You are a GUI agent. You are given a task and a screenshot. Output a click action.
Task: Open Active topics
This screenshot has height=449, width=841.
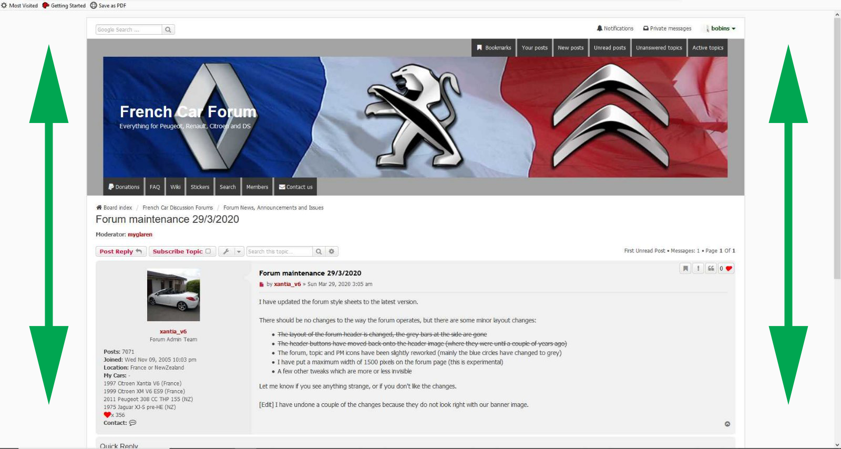[x=708, y=48]
